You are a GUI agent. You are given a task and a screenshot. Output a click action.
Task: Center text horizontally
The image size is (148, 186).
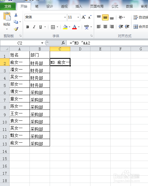pyautogui.click(x=105, y=26)
